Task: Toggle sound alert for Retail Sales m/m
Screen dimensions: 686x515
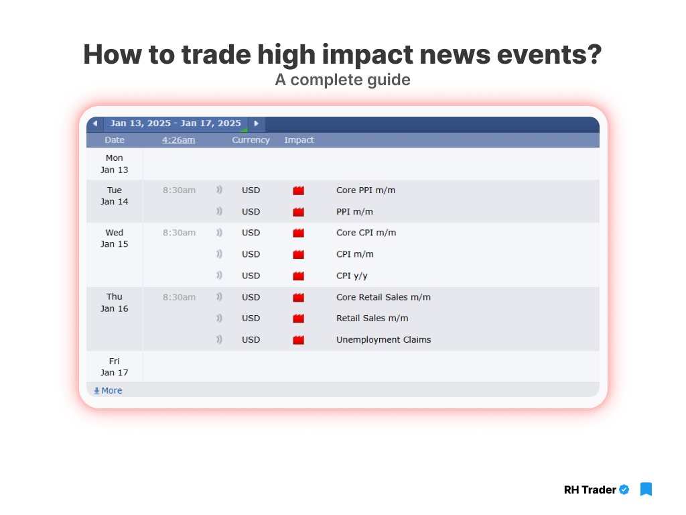Action: pos(219,318)
